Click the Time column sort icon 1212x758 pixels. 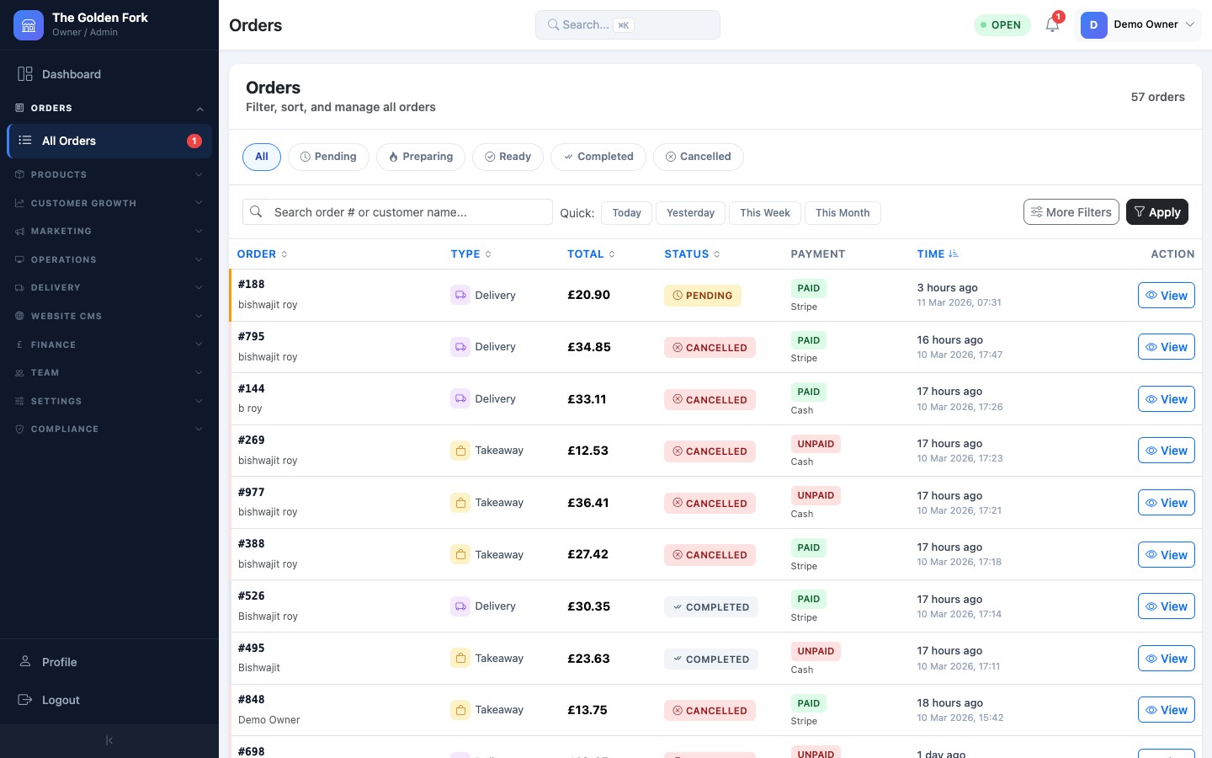click(x=954, y=254)
